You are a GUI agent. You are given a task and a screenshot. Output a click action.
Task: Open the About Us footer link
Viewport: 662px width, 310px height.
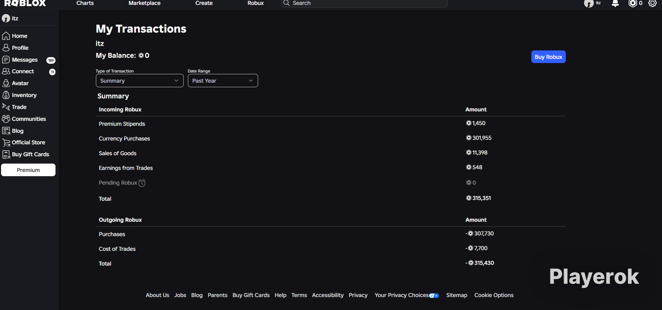click(157, 295)
